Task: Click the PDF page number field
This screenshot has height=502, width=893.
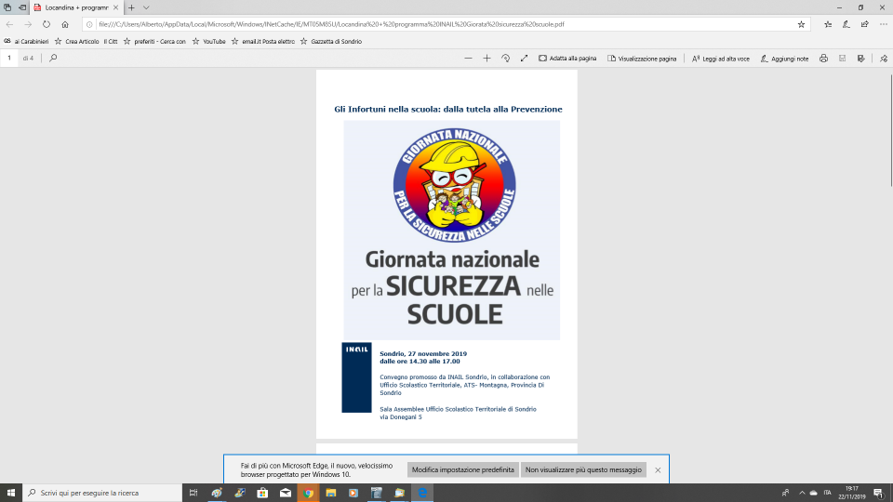Action: (x=9, y=58)
